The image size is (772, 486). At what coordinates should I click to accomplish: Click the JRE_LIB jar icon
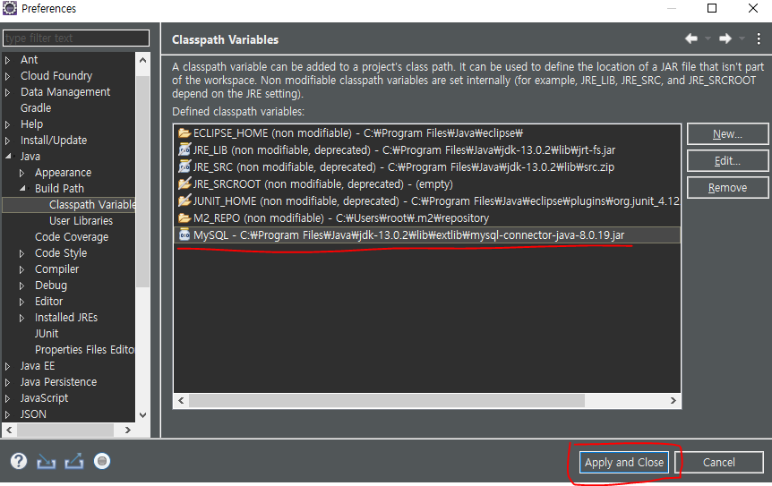pos(184,150)
